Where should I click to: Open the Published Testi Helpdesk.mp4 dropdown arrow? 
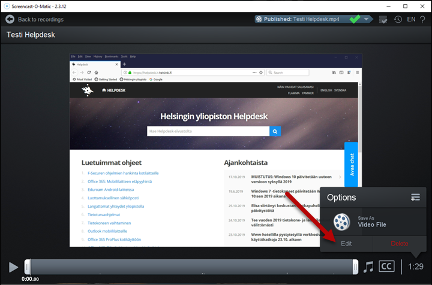[x=366, y=19]
